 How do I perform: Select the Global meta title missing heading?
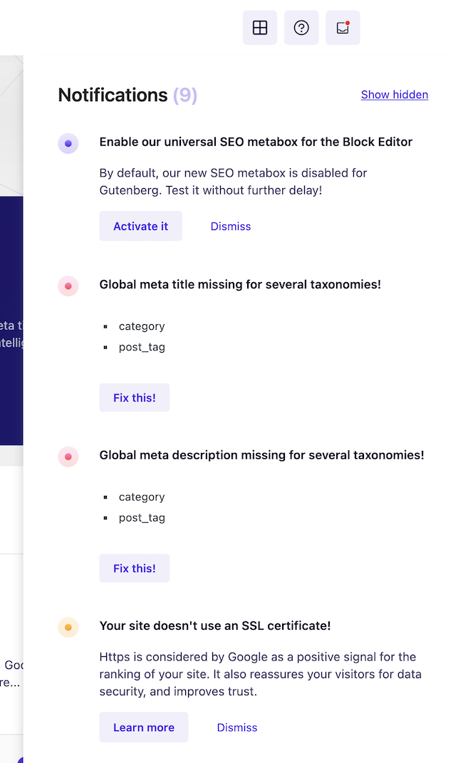[x=240, y=284]
